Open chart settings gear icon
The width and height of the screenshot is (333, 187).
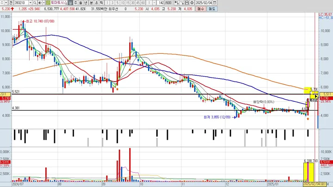pyautogui.click(x=192, y=3)
